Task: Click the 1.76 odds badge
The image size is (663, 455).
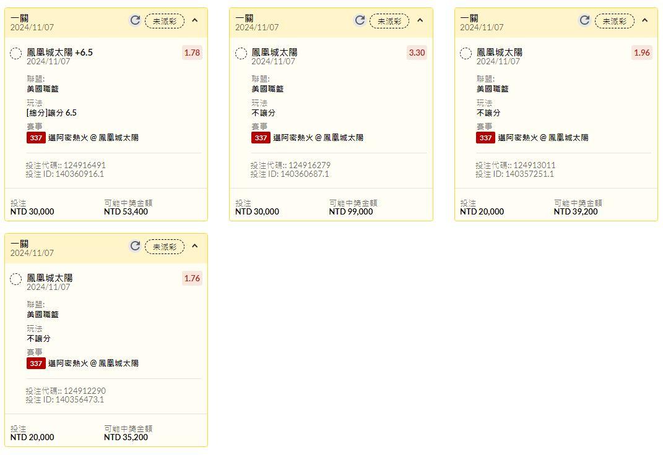Action: pyautogui.click(x=192, y=279)
